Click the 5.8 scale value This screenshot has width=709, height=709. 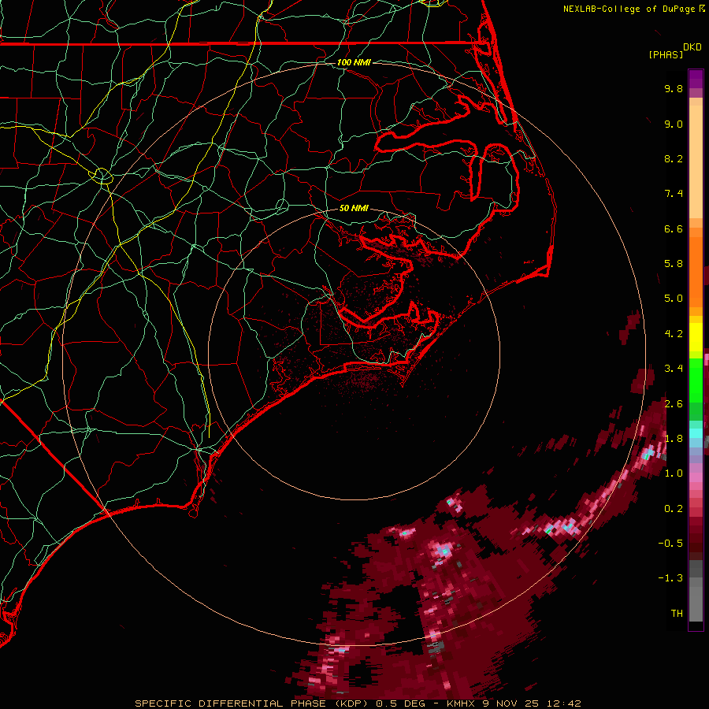(674, 264)
